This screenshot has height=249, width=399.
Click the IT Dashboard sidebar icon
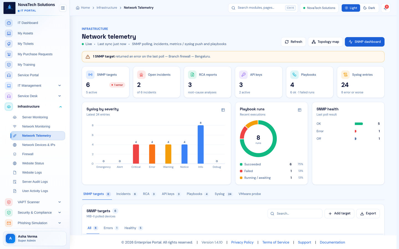[9, 23]
